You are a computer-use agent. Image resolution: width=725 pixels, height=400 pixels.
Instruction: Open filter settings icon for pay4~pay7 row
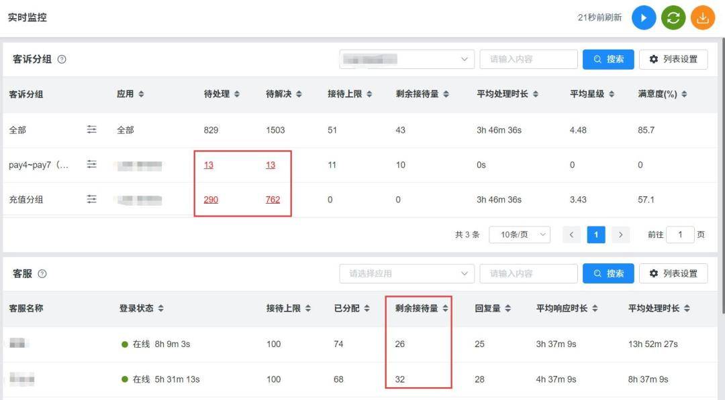click(91, 164)
